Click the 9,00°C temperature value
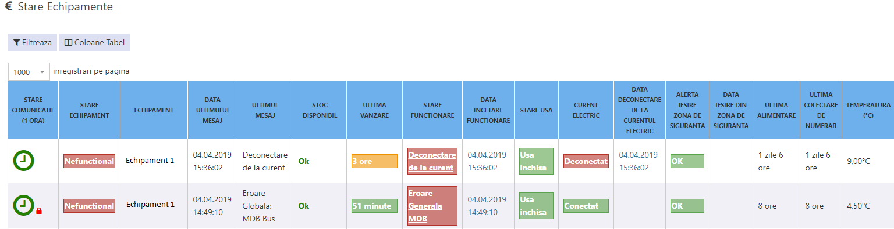894x229 pixels. (x=858, y=161)
